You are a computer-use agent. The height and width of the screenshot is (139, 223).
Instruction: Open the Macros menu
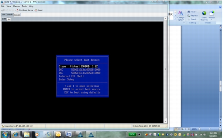(16, 6)
